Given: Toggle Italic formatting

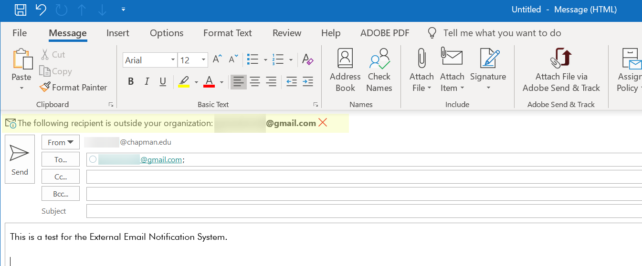Looking at the screenshot, I should pos(147,82).
